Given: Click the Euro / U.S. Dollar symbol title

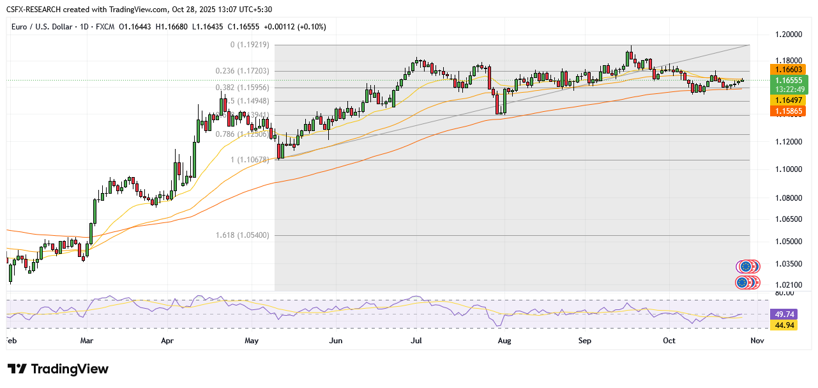Looking at the screenshot, I should pos(52,27).
